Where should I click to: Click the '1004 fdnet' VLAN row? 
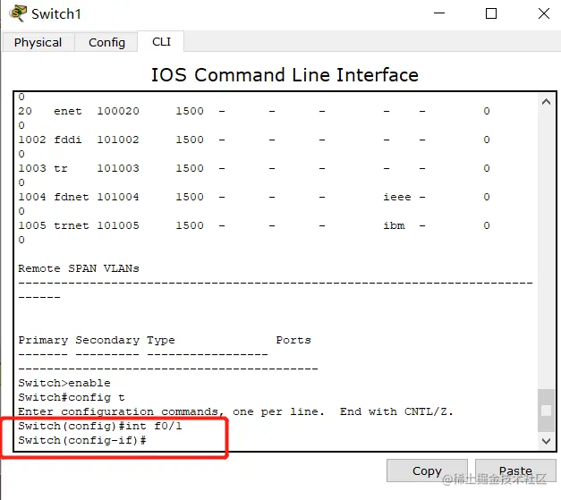pos(254,197)
